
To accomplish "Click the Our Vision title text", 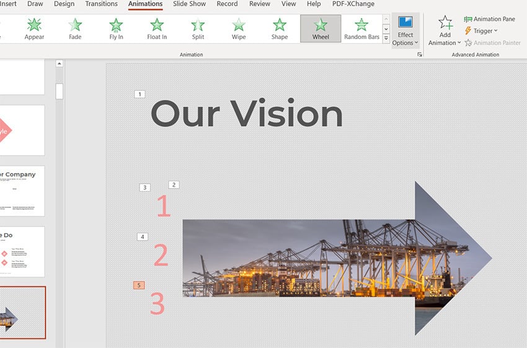I will tap(246, 114).
